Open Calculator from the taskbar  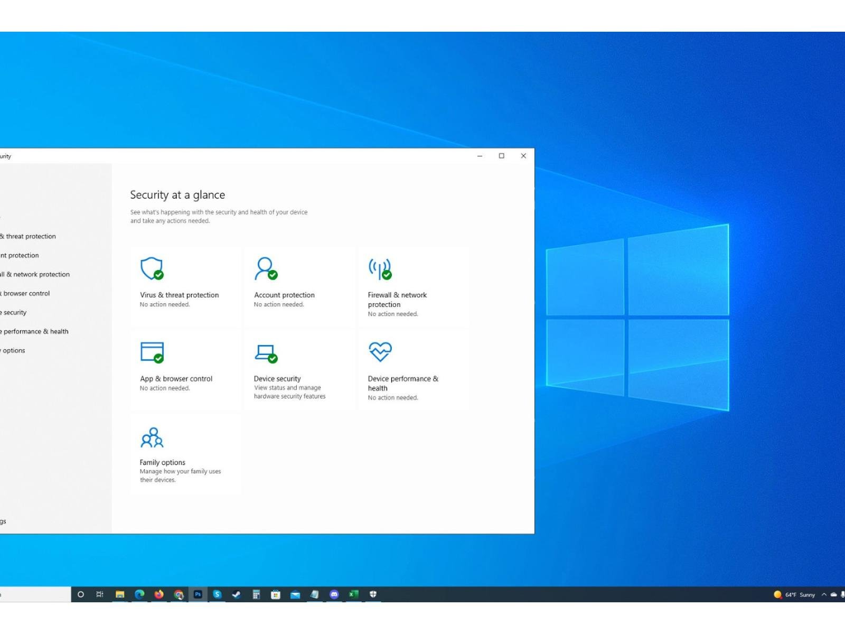tap(256, 594)
